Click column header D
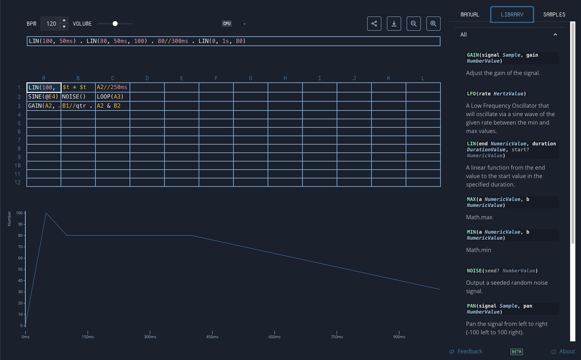 pyautogui.click(x=147, y=78)
